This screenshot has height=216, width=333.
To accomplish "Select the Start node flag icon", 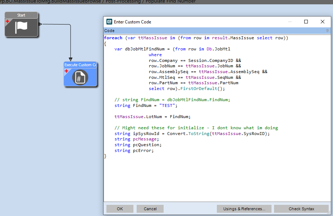I will pyautogui.click(x=21, y=27).
